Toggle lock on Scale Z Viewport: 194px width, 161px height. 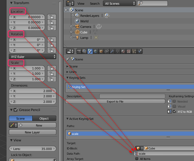pos(52,79)
